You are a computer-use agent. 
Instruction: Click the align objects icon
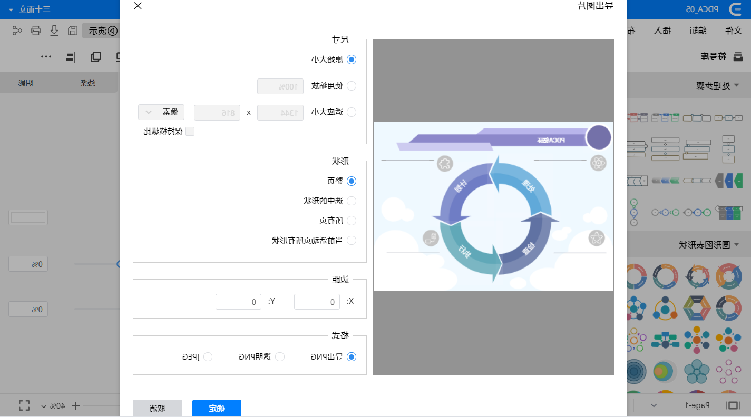pos(71,57)
